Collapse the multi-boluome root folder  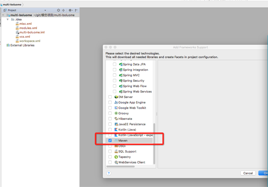pos(3,15)
